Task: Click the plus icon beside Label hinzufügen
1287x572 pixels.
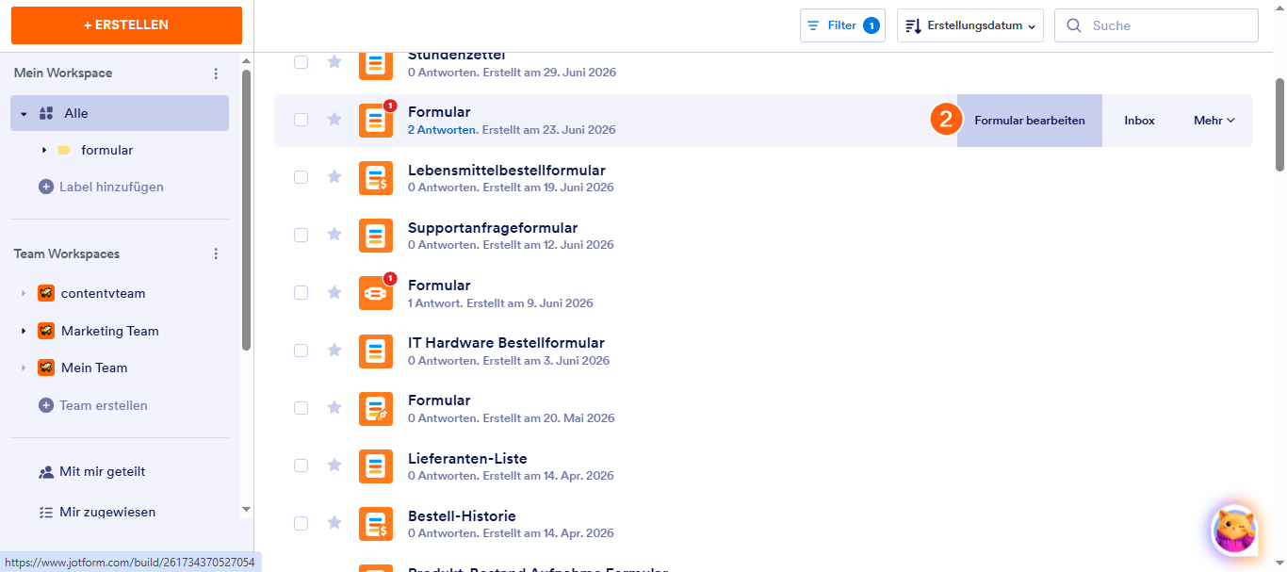Action: pos(45,187)
